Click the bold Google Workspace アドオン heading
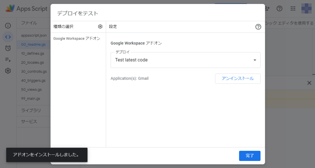 [136, 43]
